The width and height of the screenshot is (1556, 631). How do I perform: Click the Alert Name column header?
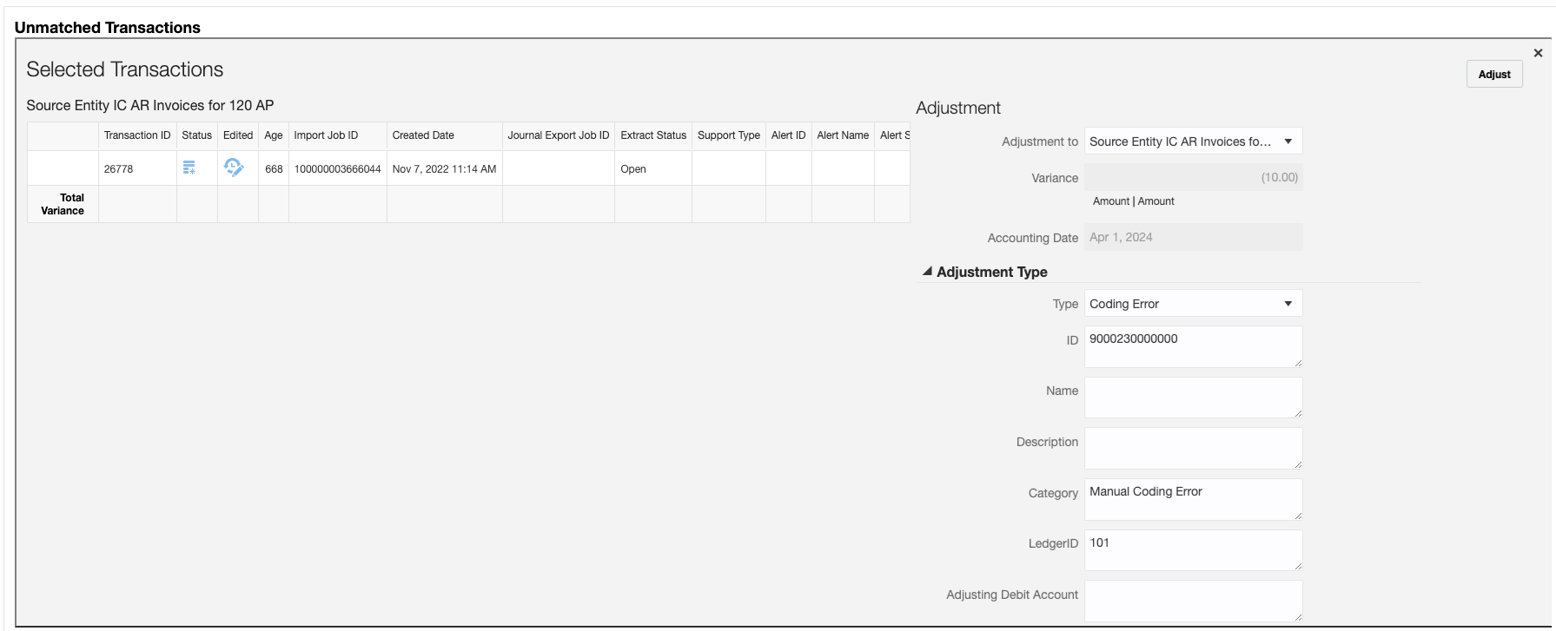coord(843,135)
